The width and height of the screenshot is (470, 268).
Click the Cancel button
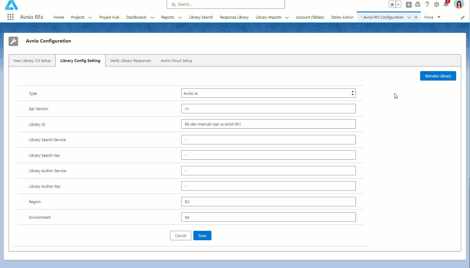[x=181, y=236]
